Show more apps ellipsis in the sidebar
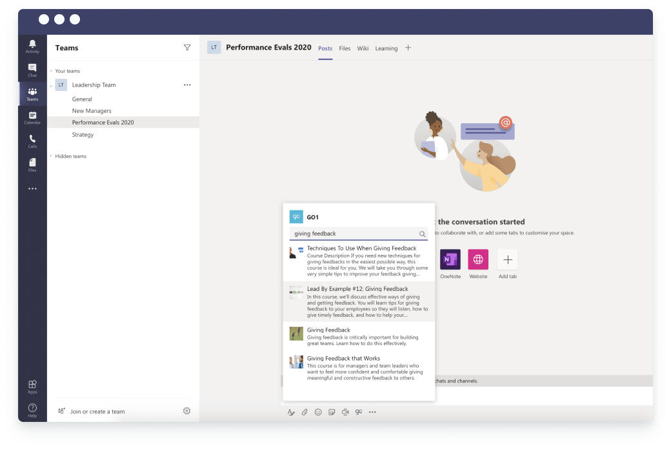Image resolution: width=671 pixels, height=449 pixels. point(32,188)
